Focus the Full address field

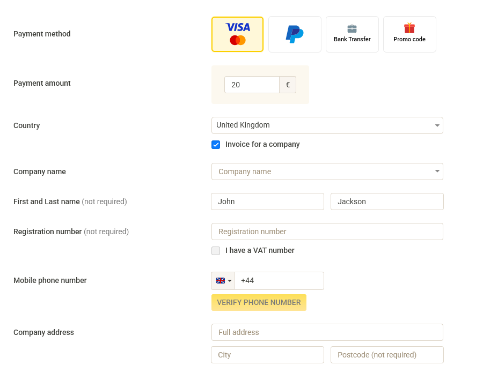(x=327, y=332)
